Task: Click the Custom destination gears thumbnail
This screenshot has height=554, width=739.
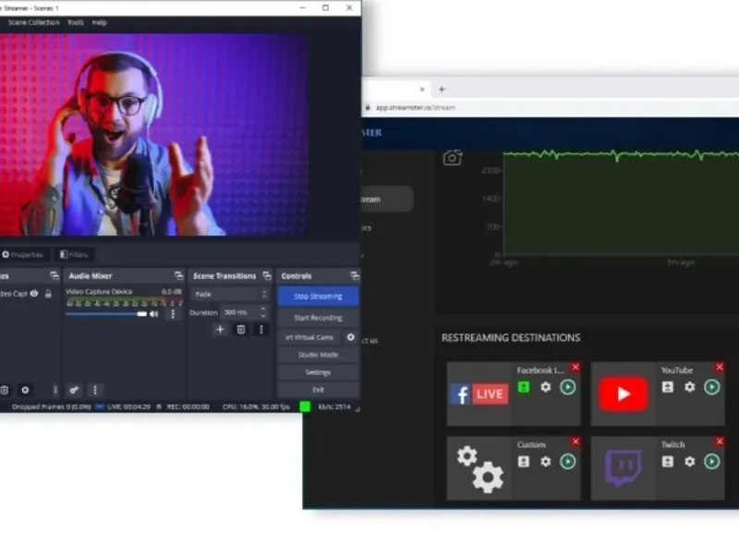Action: pos(479,469)
